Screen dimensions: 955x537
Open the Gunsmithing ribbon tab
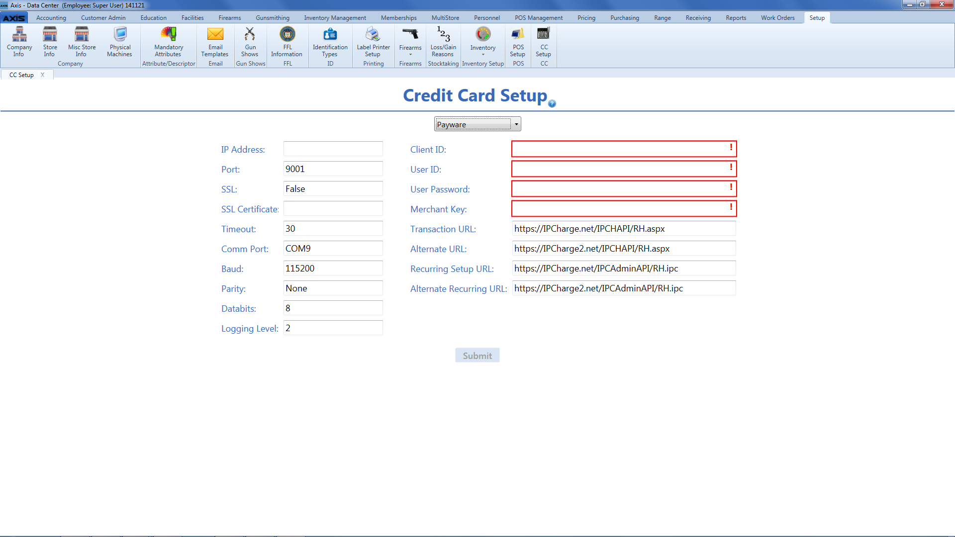click(273, 18)
